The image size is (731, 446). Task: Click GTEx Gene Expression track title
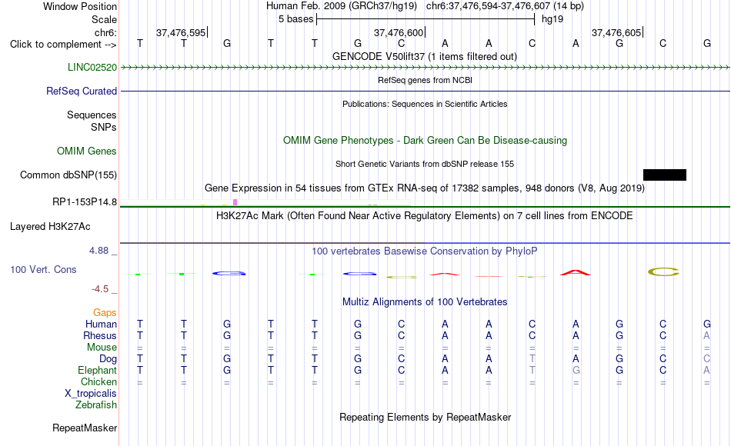coord(425,188)
